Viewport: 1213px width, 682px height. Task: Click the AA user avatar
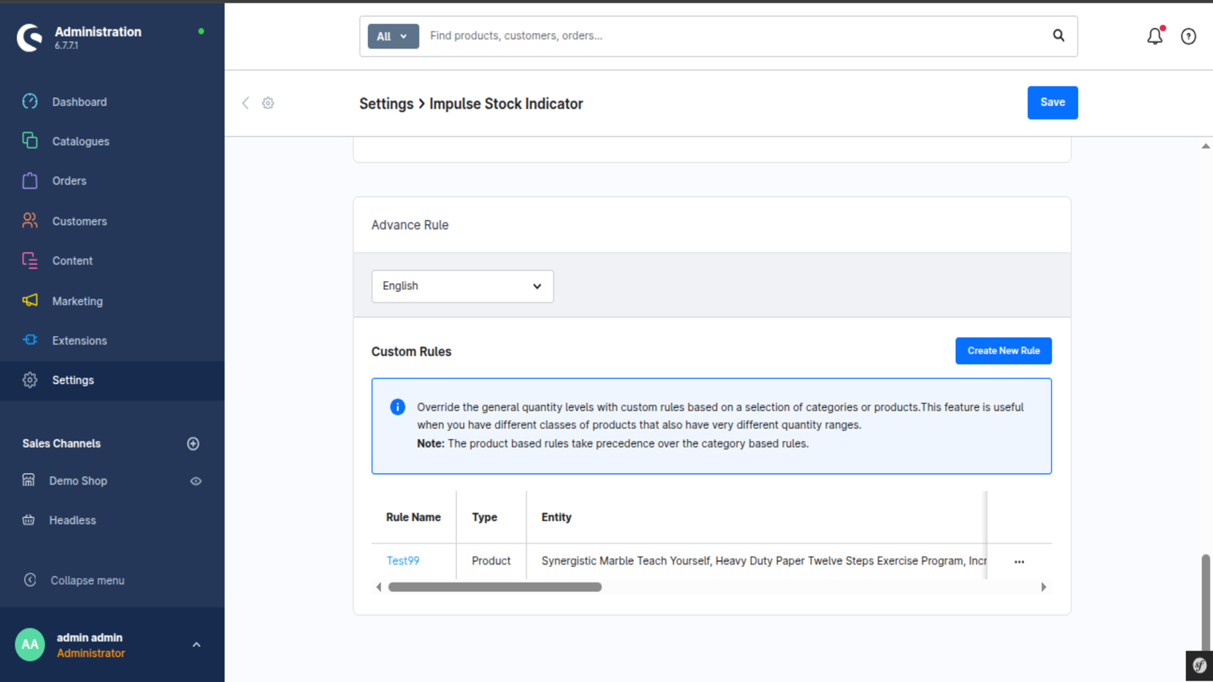click(30, 644)
